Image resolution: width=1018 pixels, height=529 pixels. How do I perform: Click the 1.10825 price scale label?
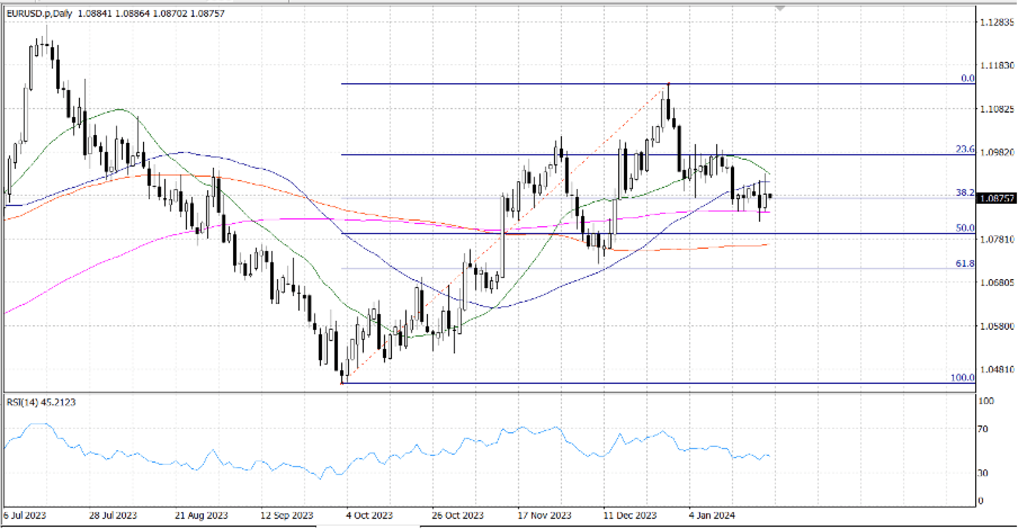(997, 109)
